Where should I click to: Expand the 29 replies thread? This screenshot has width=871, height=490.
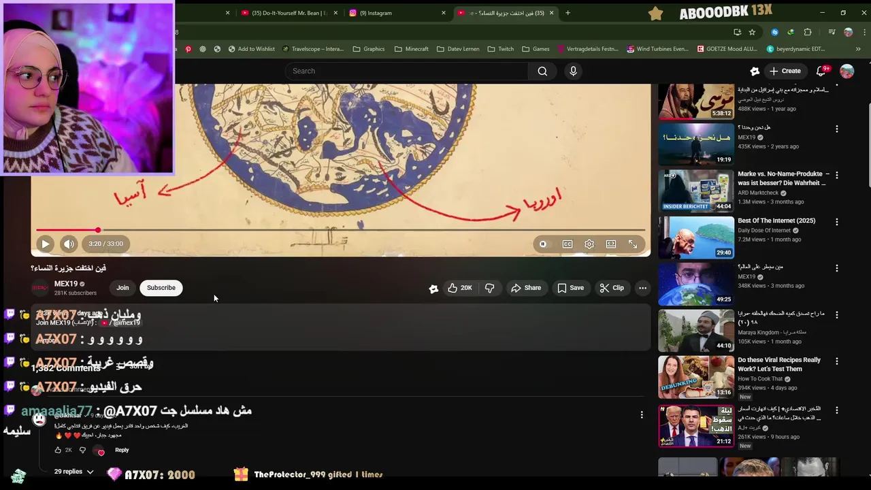point(73,472)
